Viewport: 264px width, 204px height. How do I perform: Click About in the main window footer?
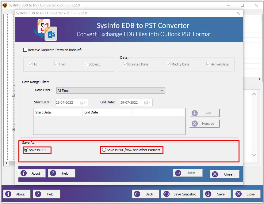17,194
